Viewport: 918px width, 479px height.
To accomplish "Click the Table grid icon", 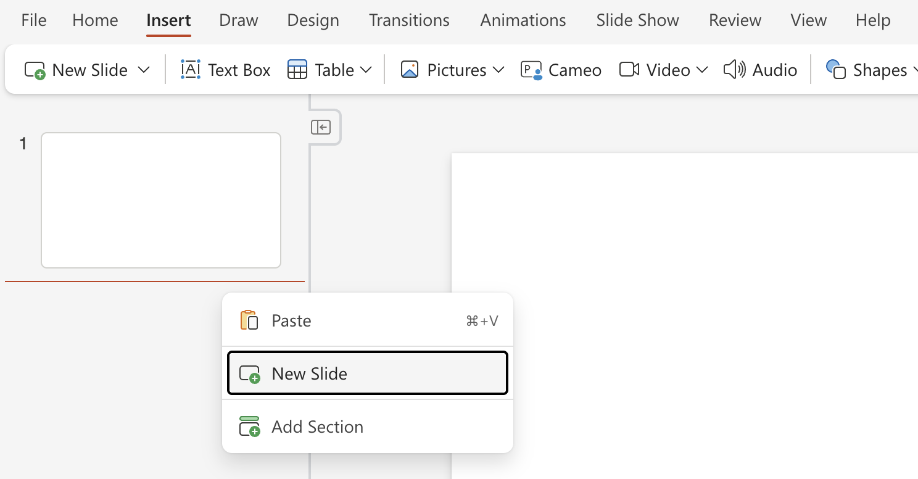I will (297, 70).
